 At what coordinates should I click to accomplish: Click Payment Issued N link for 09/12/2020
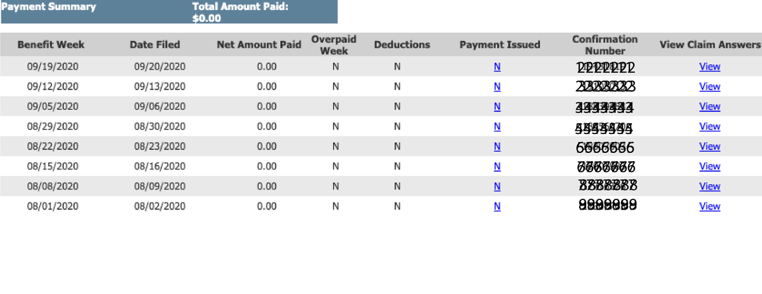[497, 86]
